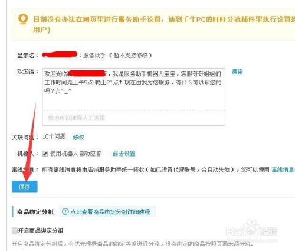The height and width of the screenshot is (251, 295).
Task: Select the 商品绑定分组 section heading
Action: tap(35, 212)
